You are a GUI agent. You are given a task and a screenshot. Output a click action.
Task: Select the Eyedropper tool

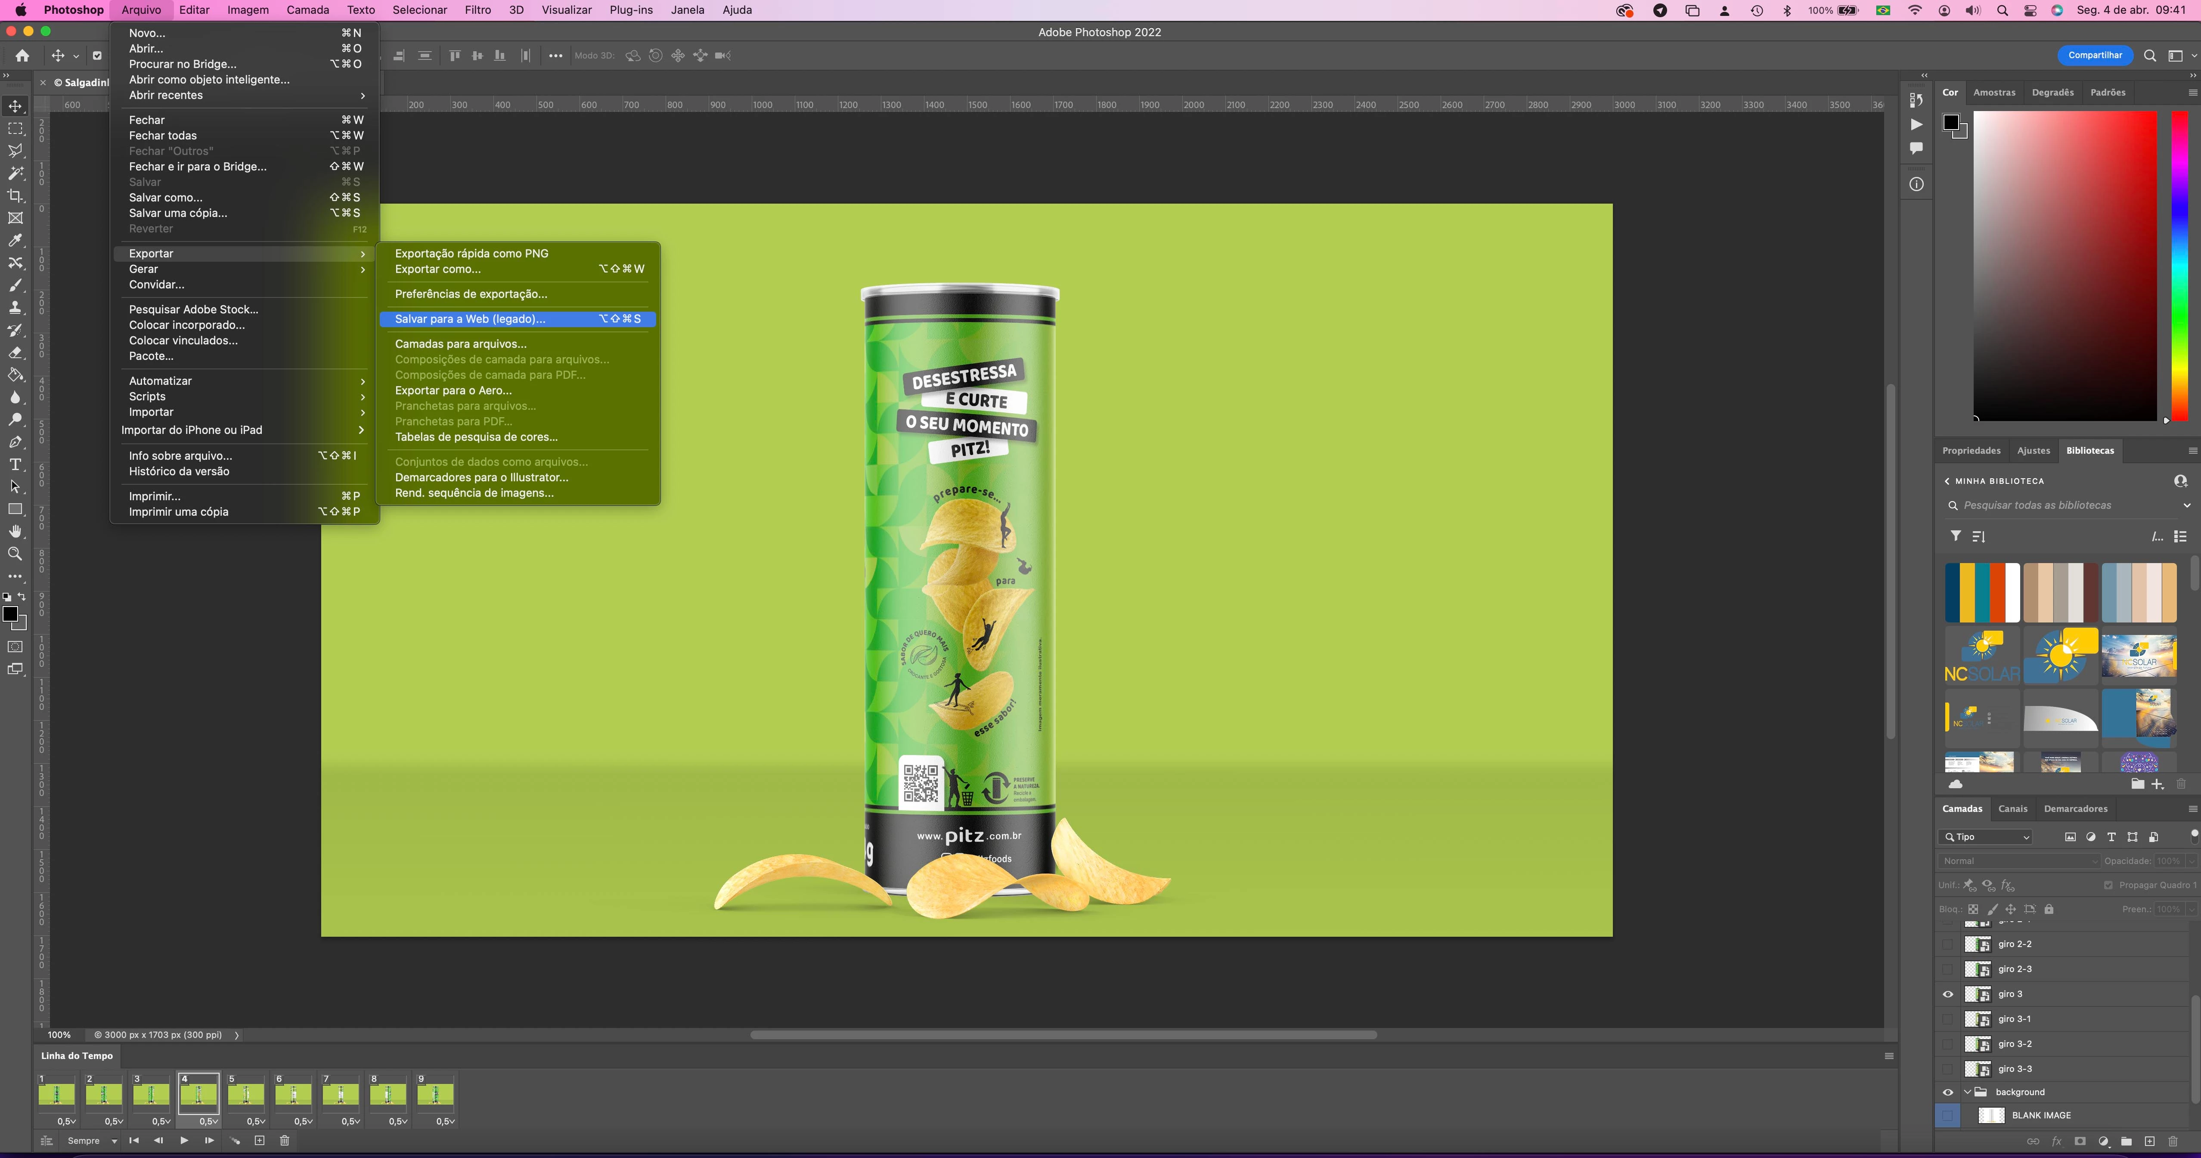(15, 241)
